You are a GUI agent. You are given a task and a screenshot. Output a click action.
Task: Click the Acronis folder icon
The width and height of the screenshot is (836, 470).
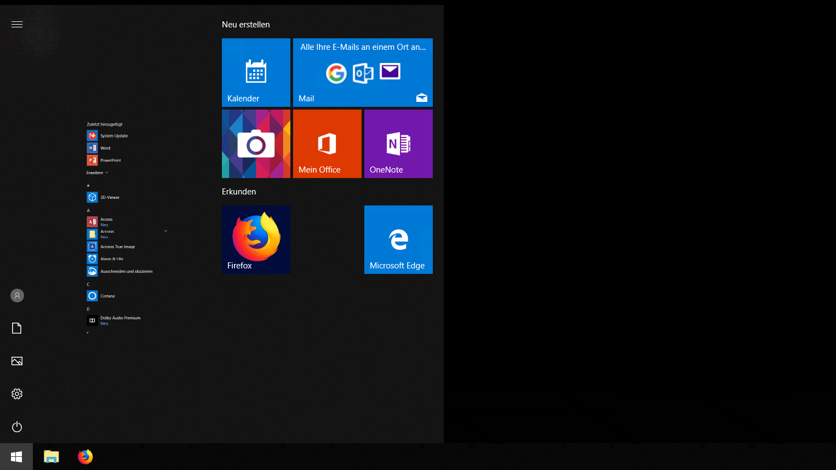tap(92, 234)
